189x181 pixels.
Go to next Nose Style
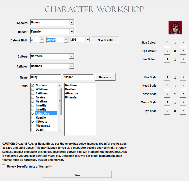[183, 94]
